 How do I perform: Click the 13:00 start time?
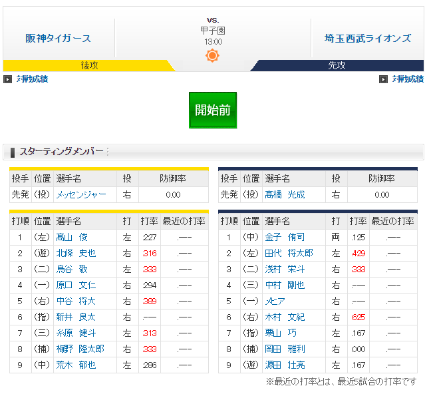pos(213,42)
